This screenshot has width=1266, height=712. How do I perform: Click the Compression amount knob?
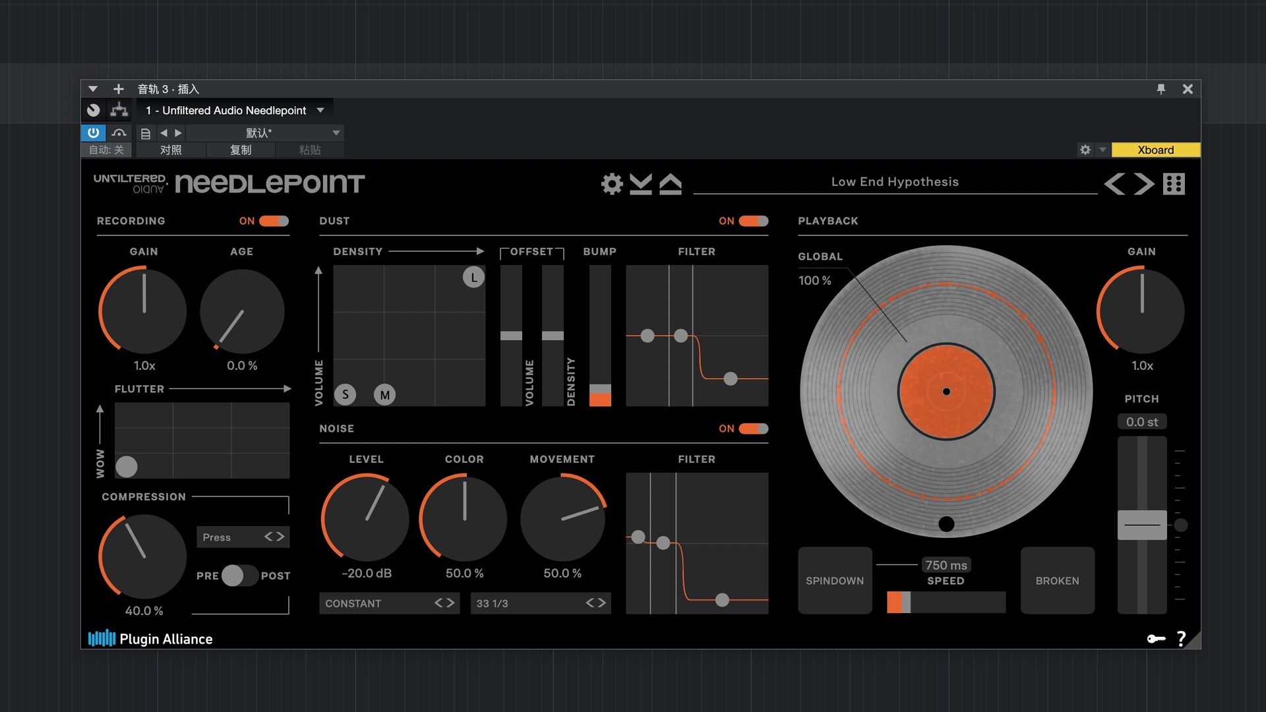[x=143, y=556]
